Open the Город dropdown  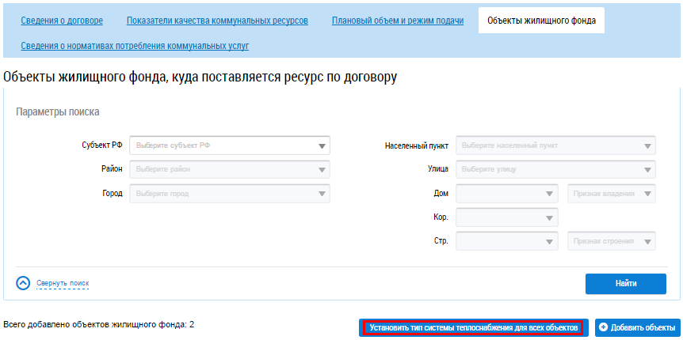click(230, 194)
